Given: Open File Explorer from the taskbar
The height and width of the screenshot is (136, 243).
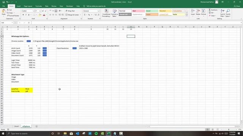Looking at the screenshot, I should click(x=65, y=133).
